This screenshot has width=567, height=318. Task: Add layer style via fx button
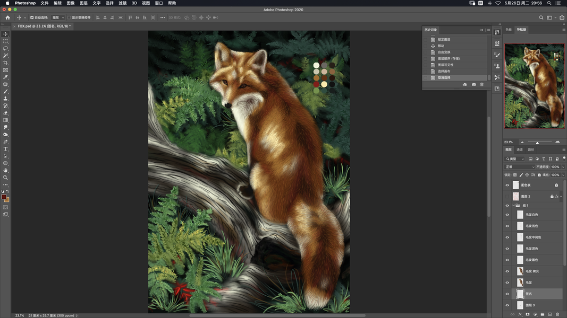tap(520, 314)
